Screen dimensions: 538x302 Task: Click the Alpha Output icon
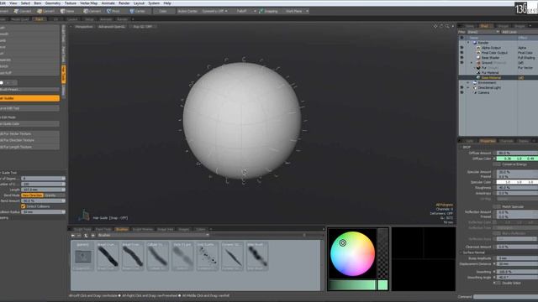click(478, 48)
